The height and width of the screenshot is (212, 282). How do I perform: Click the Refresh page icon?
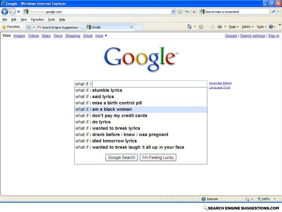click(x=187, y=12)
